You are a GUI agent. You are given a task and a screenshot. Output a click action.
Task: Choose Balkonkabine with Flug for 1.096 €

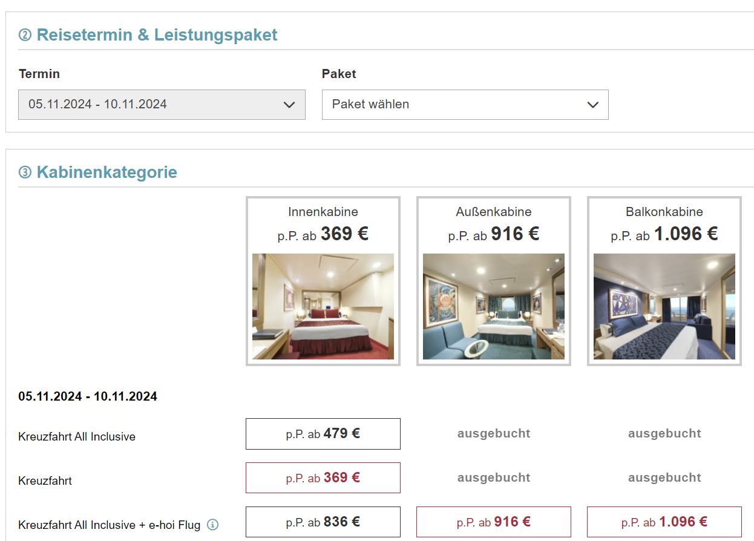click(664, 522)
